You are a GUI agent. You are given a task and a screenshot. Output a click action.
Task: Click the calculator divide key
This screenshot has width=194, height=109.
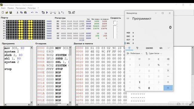point(168,65)
